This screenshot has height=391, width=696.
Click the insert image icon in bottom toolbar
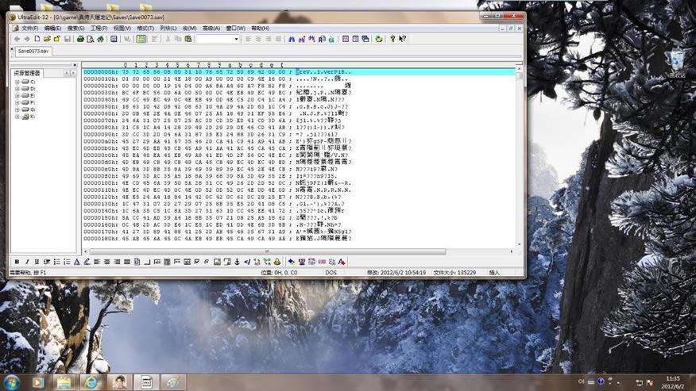[x=217, y=262]
